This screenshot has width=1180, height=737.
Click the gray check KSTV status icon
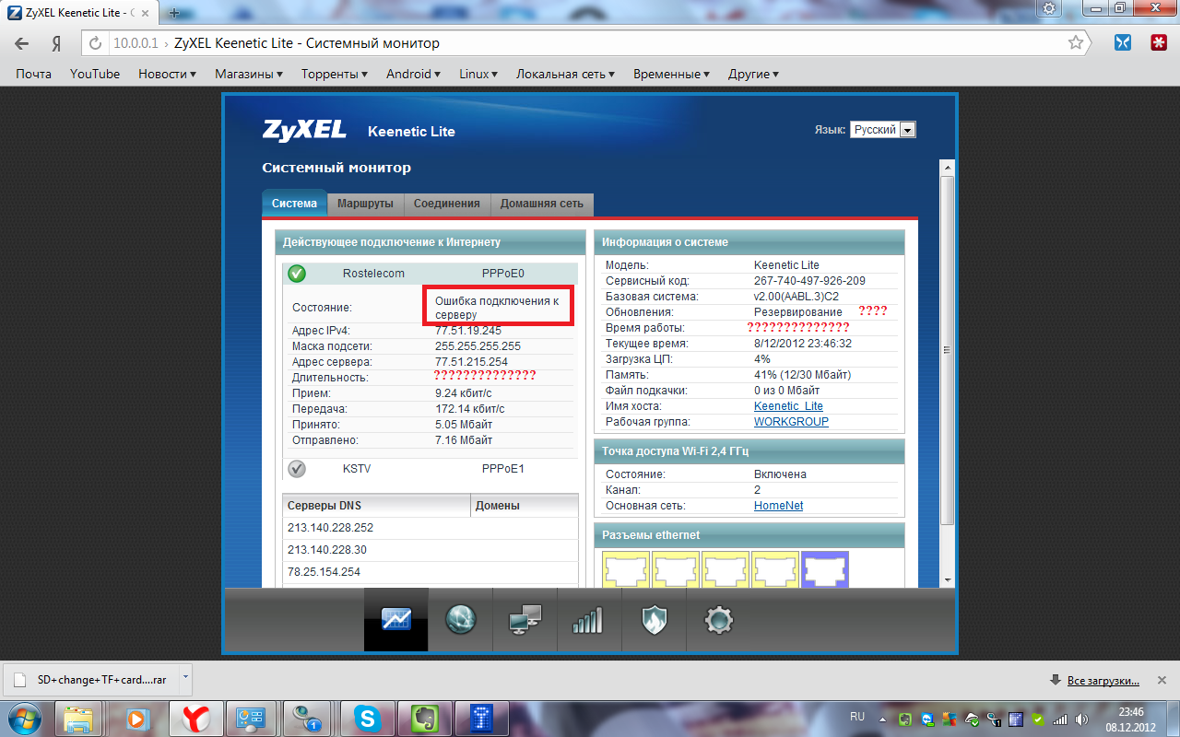click(x=297, y=469)
